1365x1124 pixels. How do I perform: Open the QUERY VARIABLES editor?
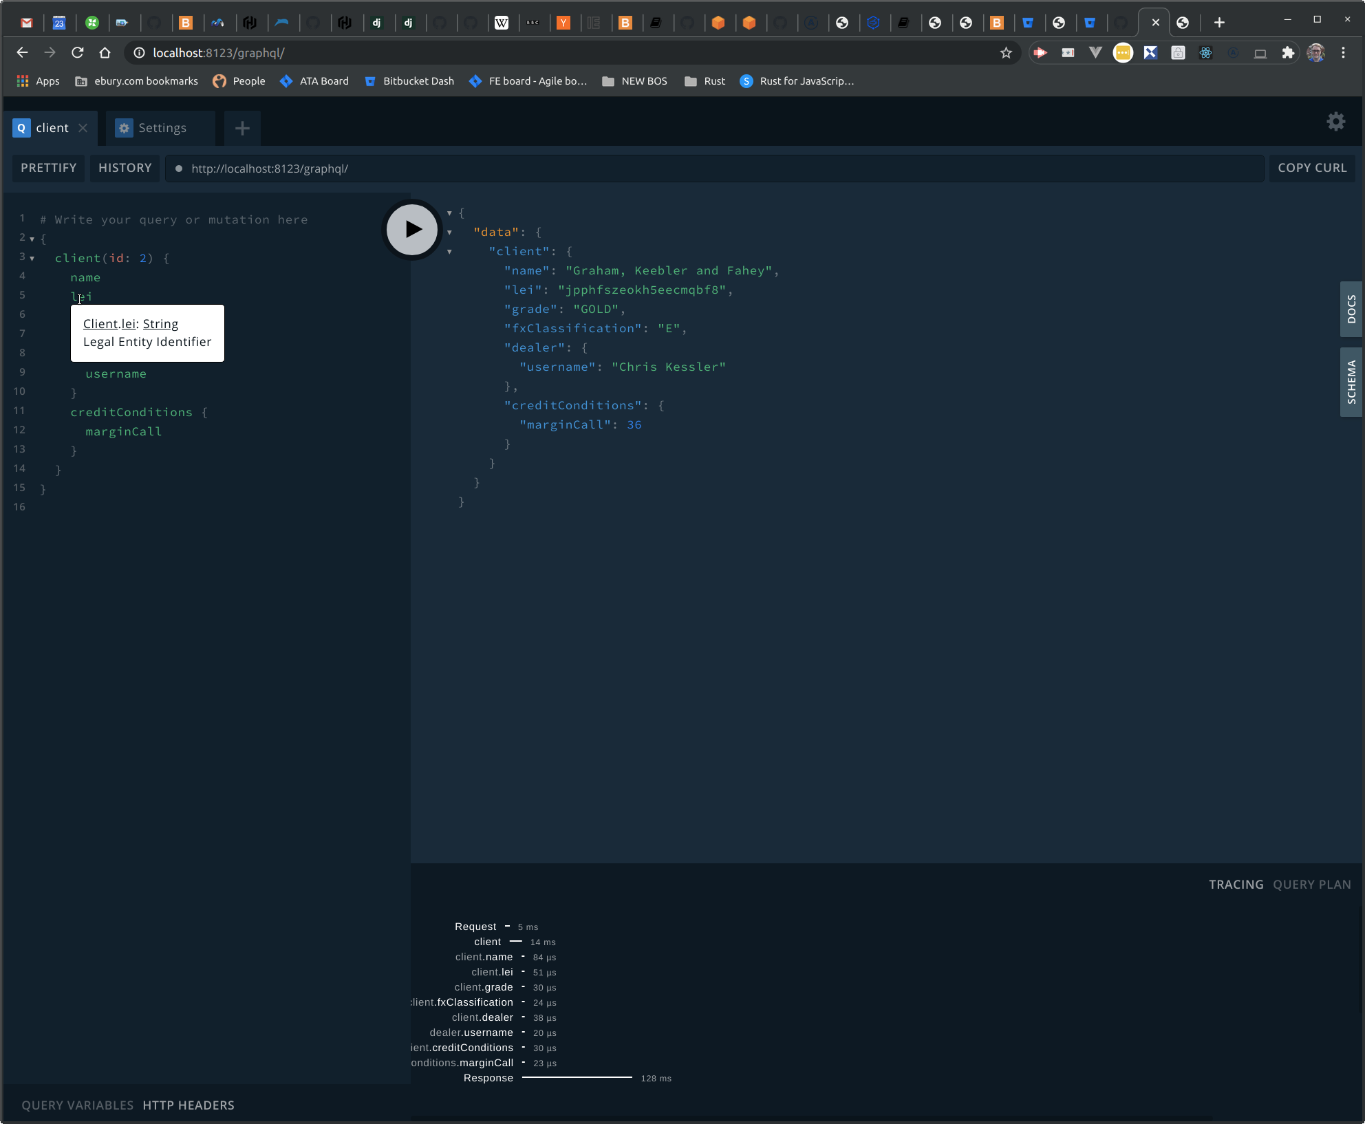click(x=78, y=1105)
